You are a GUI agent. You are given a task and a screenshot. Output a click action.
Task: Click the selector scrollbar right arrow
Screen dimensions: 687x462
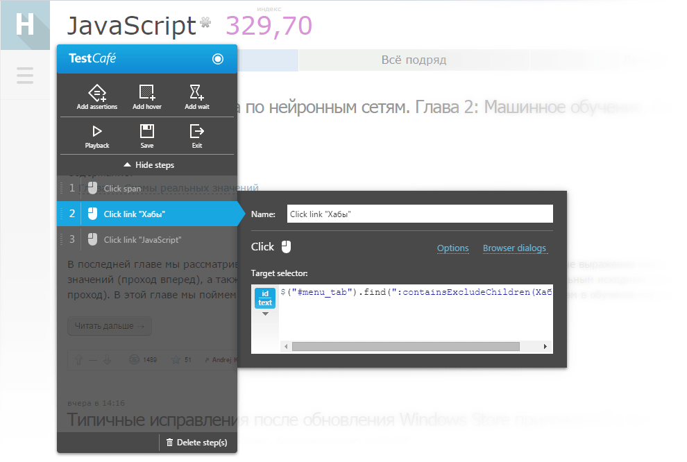(x=545, y=346)
